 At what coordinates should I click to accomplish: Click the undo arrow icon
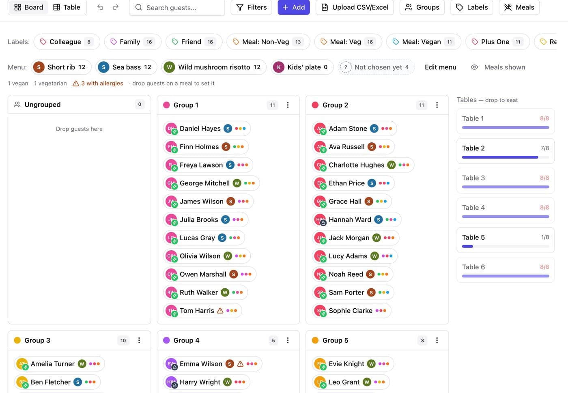point(100,7)
